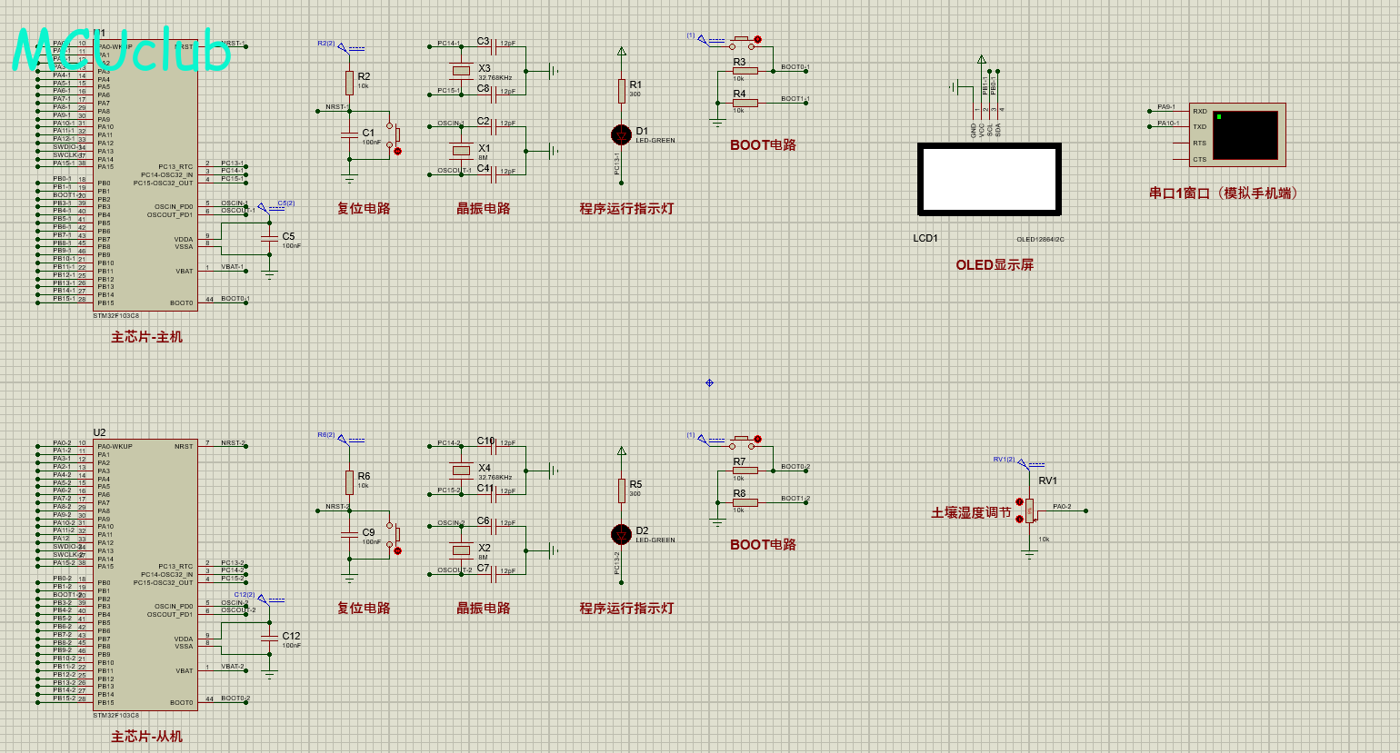The height and width of the screenshot is (753, 1400).
Task: Select crystal X3 (32.768KHz)
Action: [461, 70]
